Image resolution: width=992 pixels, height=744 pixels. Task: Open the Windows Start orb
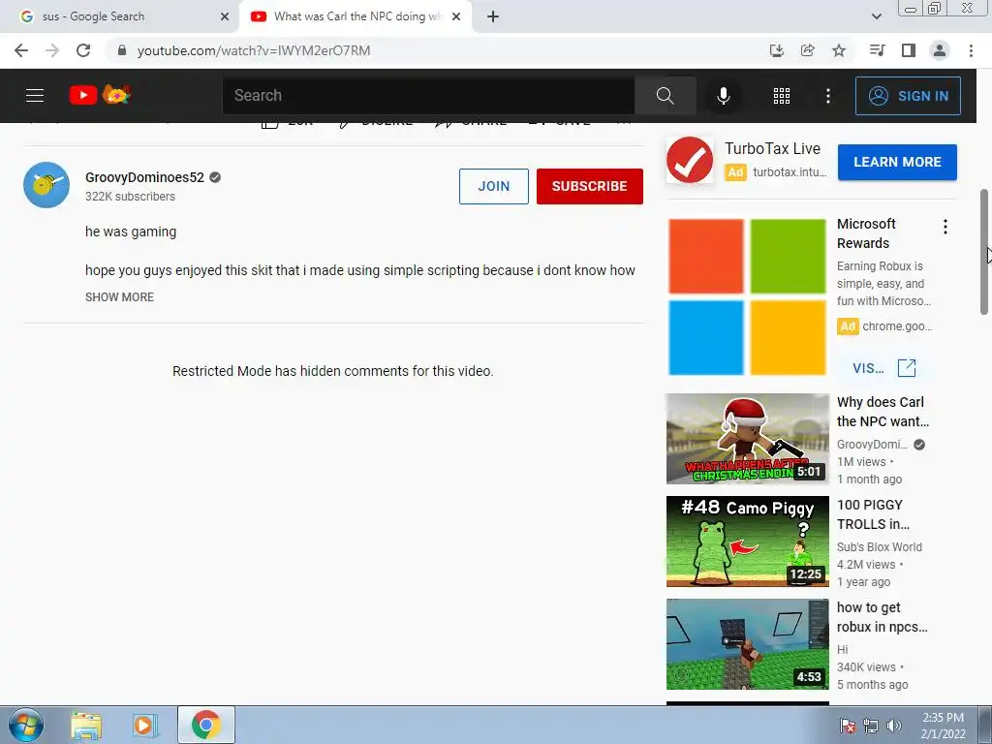coord(26,726)
